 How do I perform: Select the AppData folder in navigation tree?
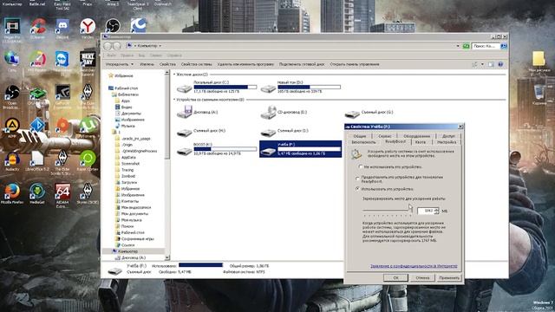click(x=126, y=157)
